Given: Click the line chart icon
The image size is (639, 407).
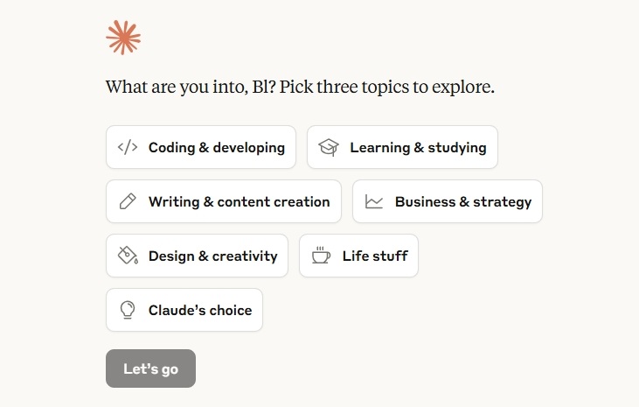Looking at the screenshot, I should pyautogui.click(x=374, y=201).
